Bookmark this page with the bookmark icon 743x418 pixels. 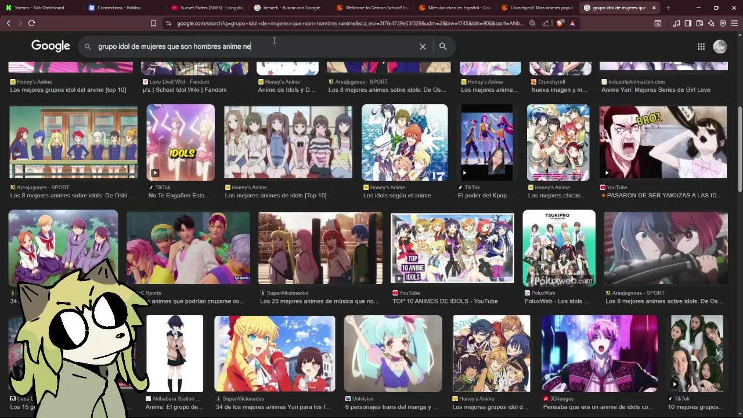pyautogui.click(x=153, y=23)
